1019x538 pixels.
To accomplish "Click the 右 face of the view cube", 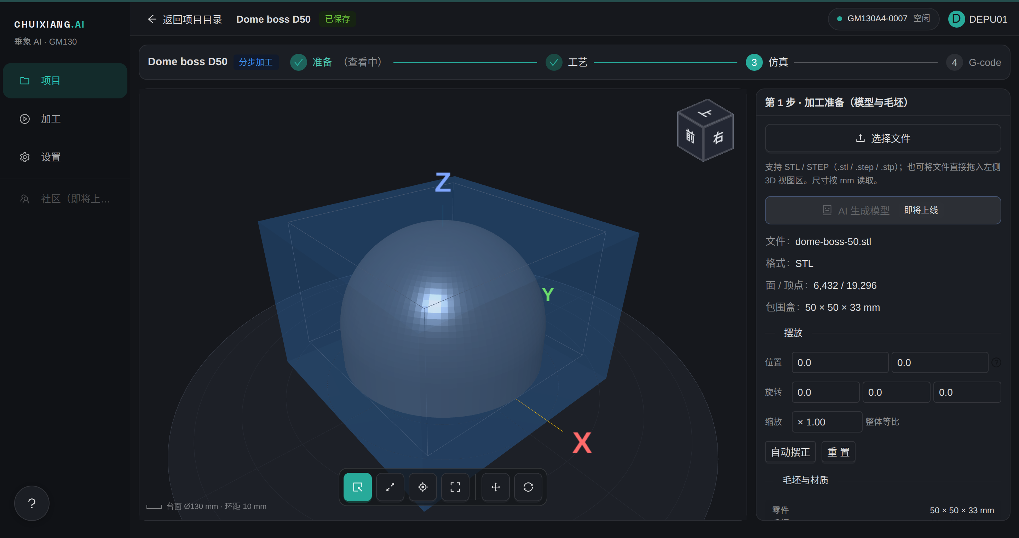I will pos(718,138).
